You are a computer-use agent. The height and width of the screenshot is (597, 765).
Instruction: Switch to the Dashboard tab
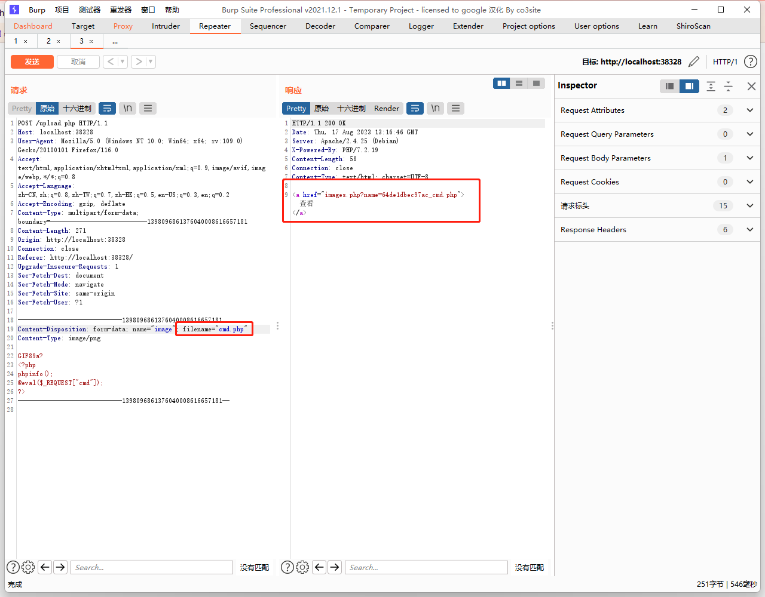pyautogui.click(x=33, y=26)
